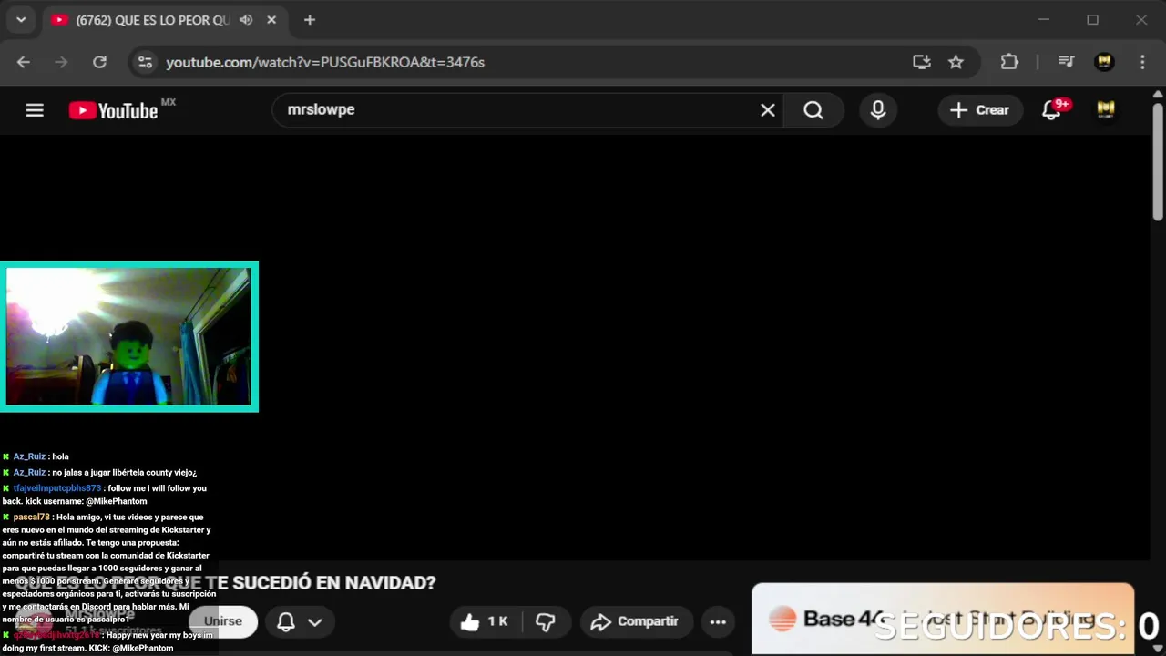This screenshot has width=1166, height=656.
Task: Submit search with magnifier button
Action: pyautogui.click(x=813, y=110)
